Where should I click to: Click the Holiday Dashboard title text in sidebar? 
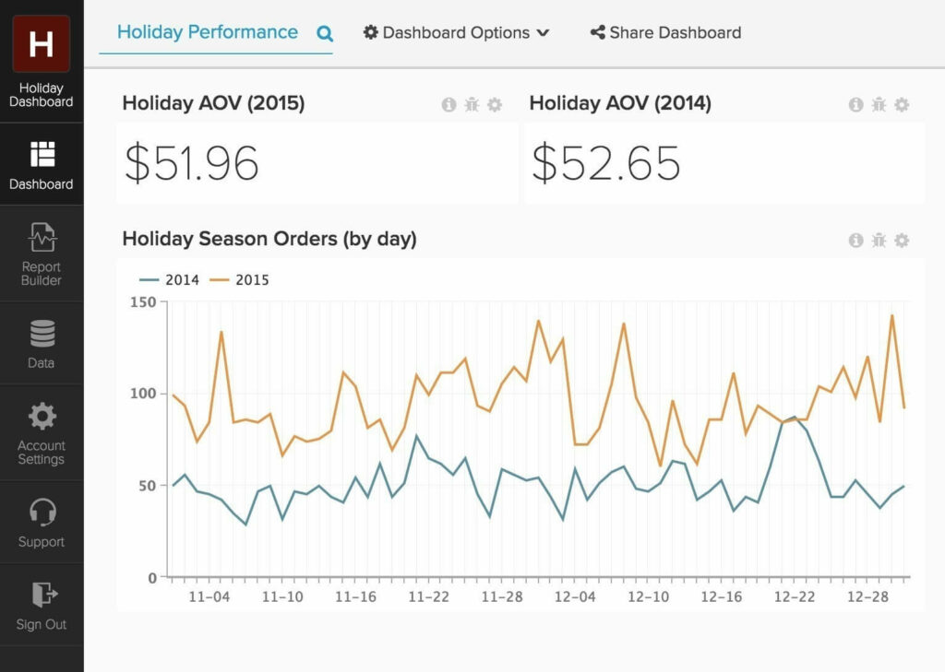click(x=41, y=95)
